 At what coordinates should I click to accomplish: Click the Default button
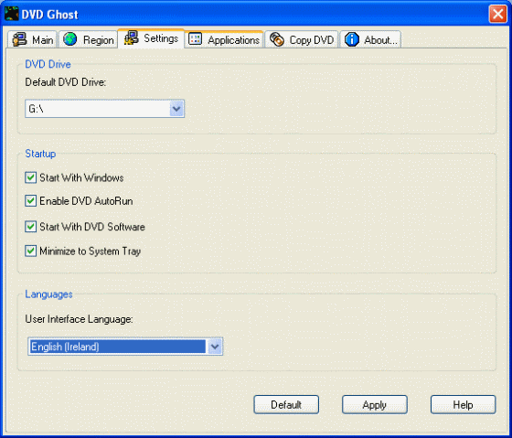click(x=286, y=405)
